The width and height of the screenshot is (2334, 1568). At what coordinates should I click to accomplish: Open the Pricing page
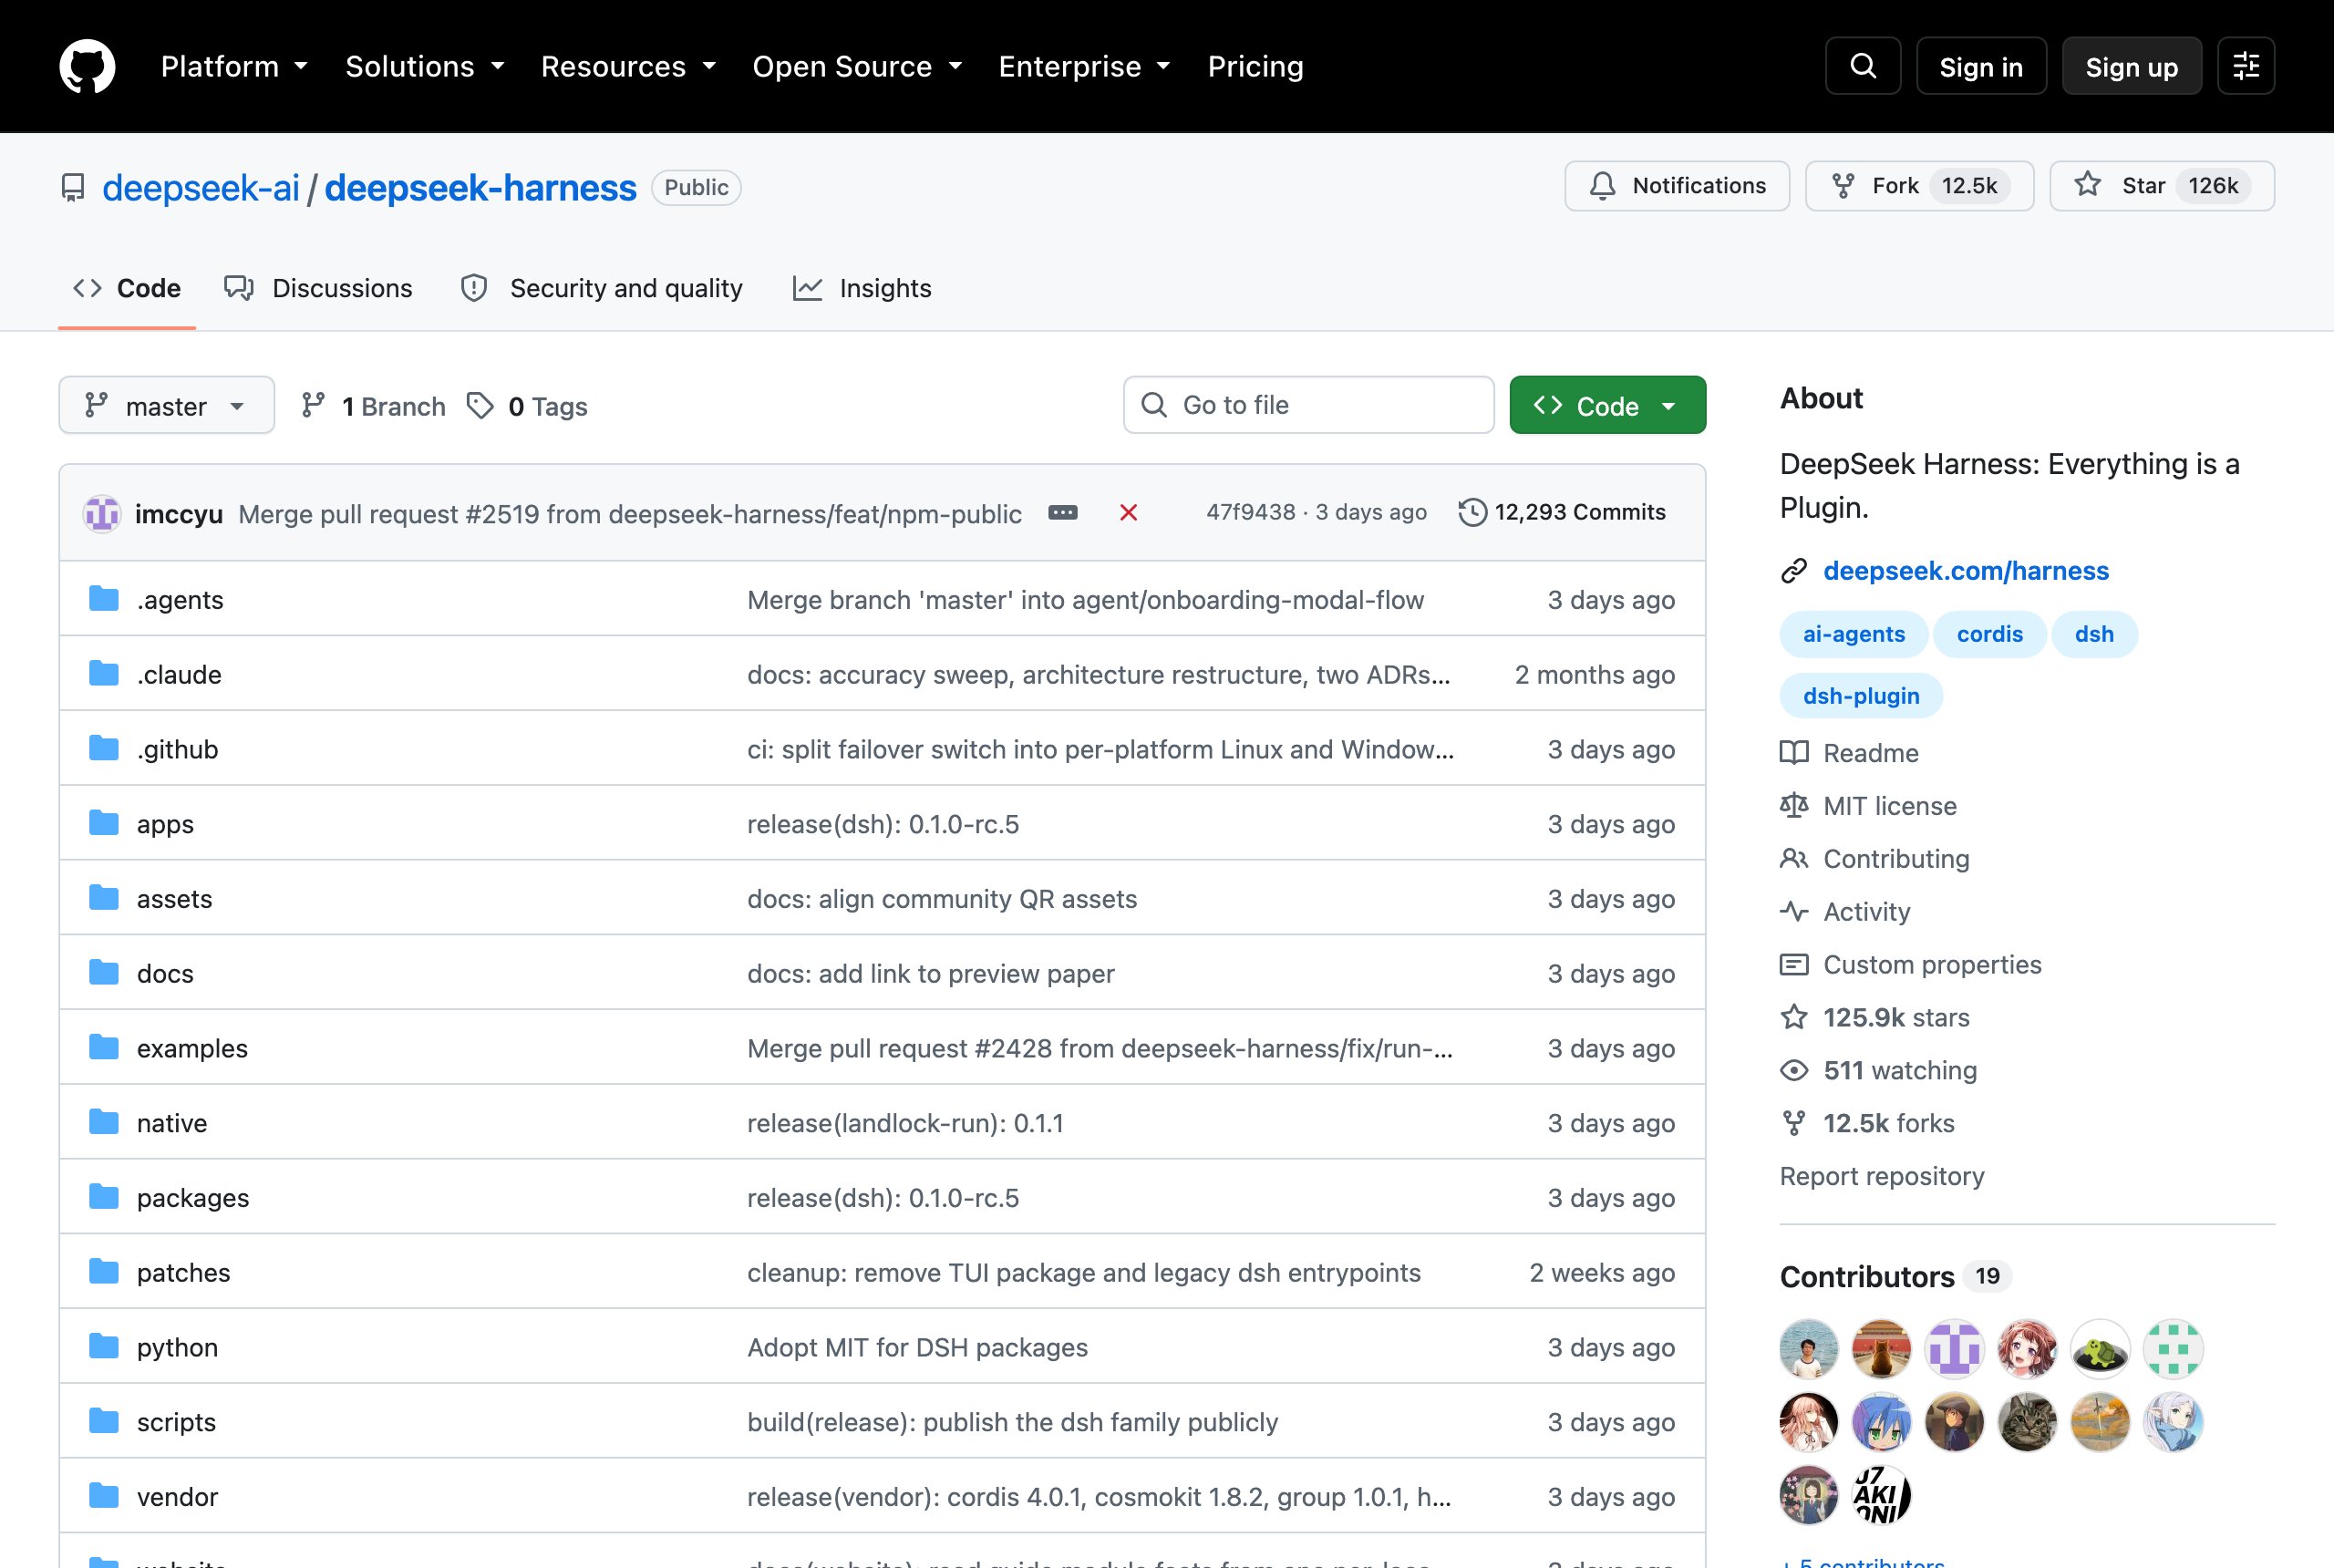(1255, 66)
